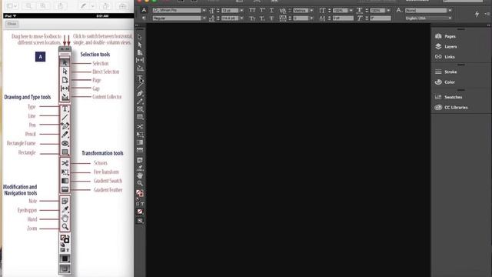Select the Gap tool in InDesign toolbox

tap(140, 60)
